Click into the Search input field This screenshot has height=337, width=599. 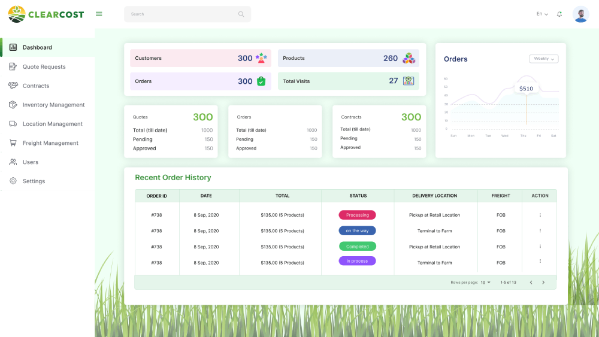(x=180, y=14)
